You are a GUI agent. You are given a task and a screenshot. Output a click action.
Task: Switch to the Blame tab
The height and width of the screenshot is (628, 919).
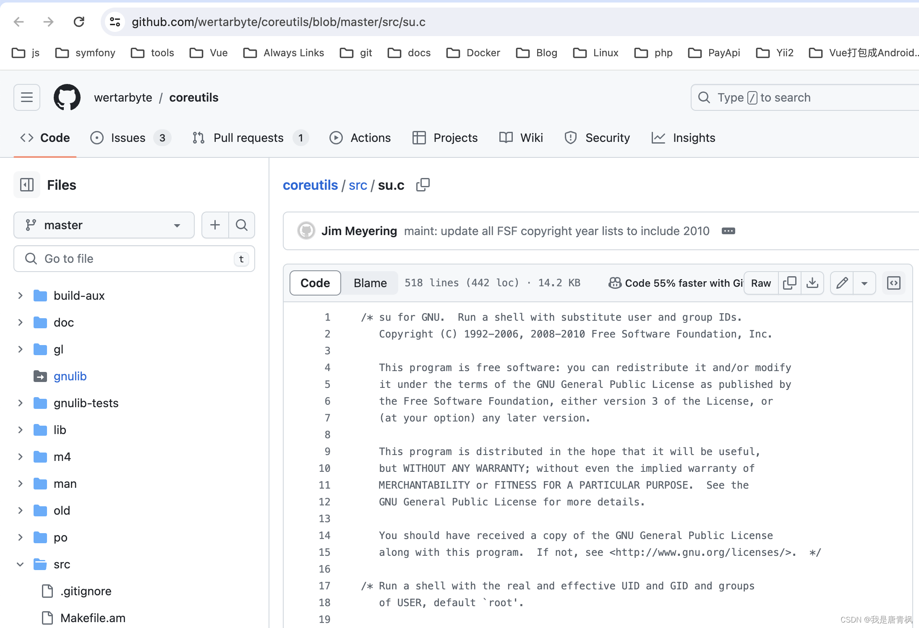pos(369,282)
